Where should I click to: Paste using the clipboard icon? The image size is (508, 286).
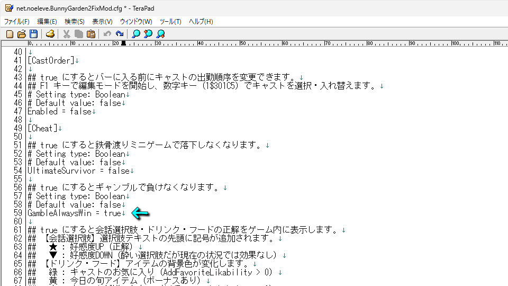91,34
